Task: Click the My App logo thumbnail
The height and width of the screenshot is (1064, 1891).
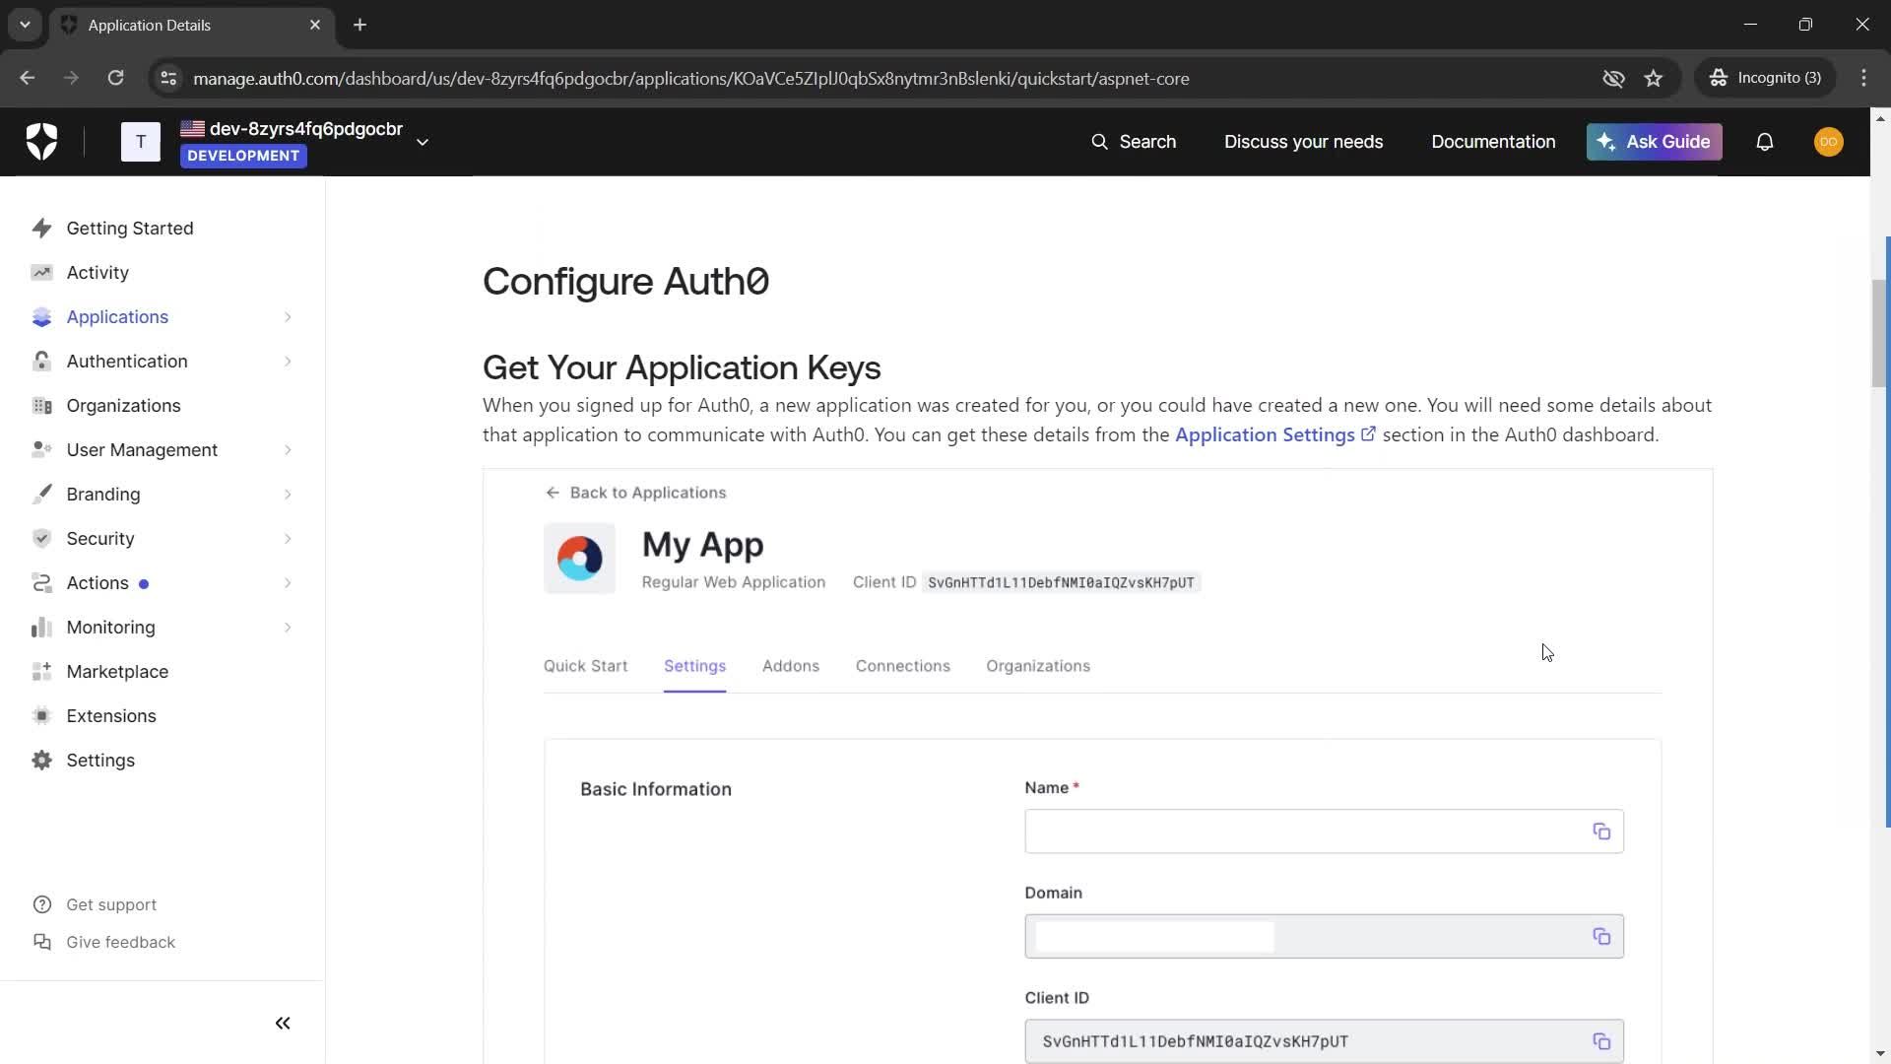Action: [x=580, y=559]
